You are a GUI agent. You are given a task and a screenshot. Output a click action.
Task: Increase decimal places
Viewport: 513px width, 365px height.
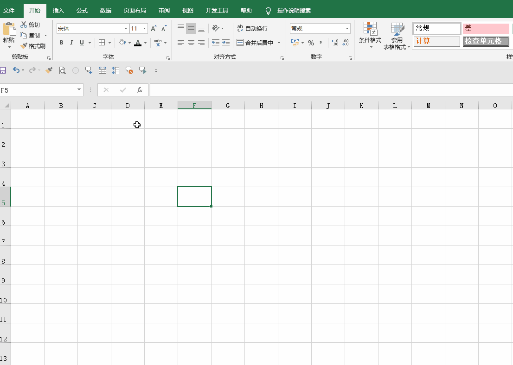[x=335, y=43]
